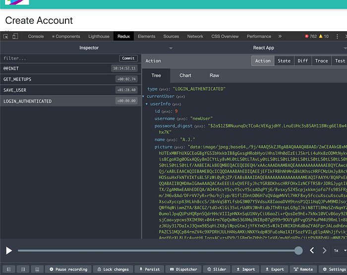Pin the picture property
Screen dimensions: 347x275
[179, 147]
